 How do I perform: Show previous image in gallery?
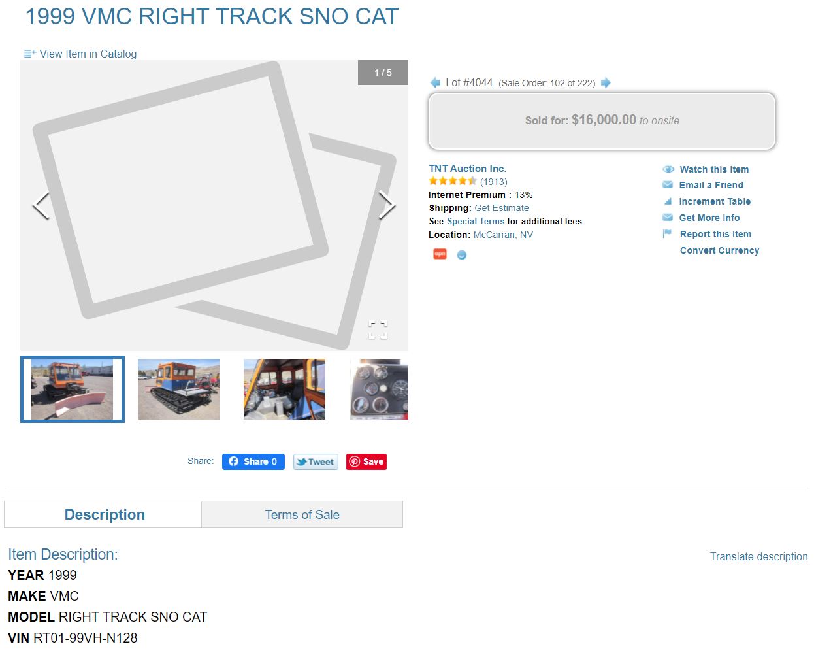click(41, 206)
